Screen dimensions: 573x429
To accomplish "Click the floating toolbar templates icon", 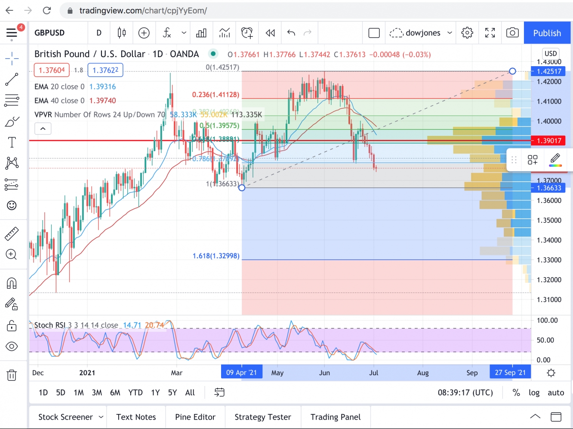I will pos(533,159).
